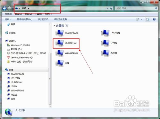Open 音乐 library in navigation pane

tap(11, 24)
